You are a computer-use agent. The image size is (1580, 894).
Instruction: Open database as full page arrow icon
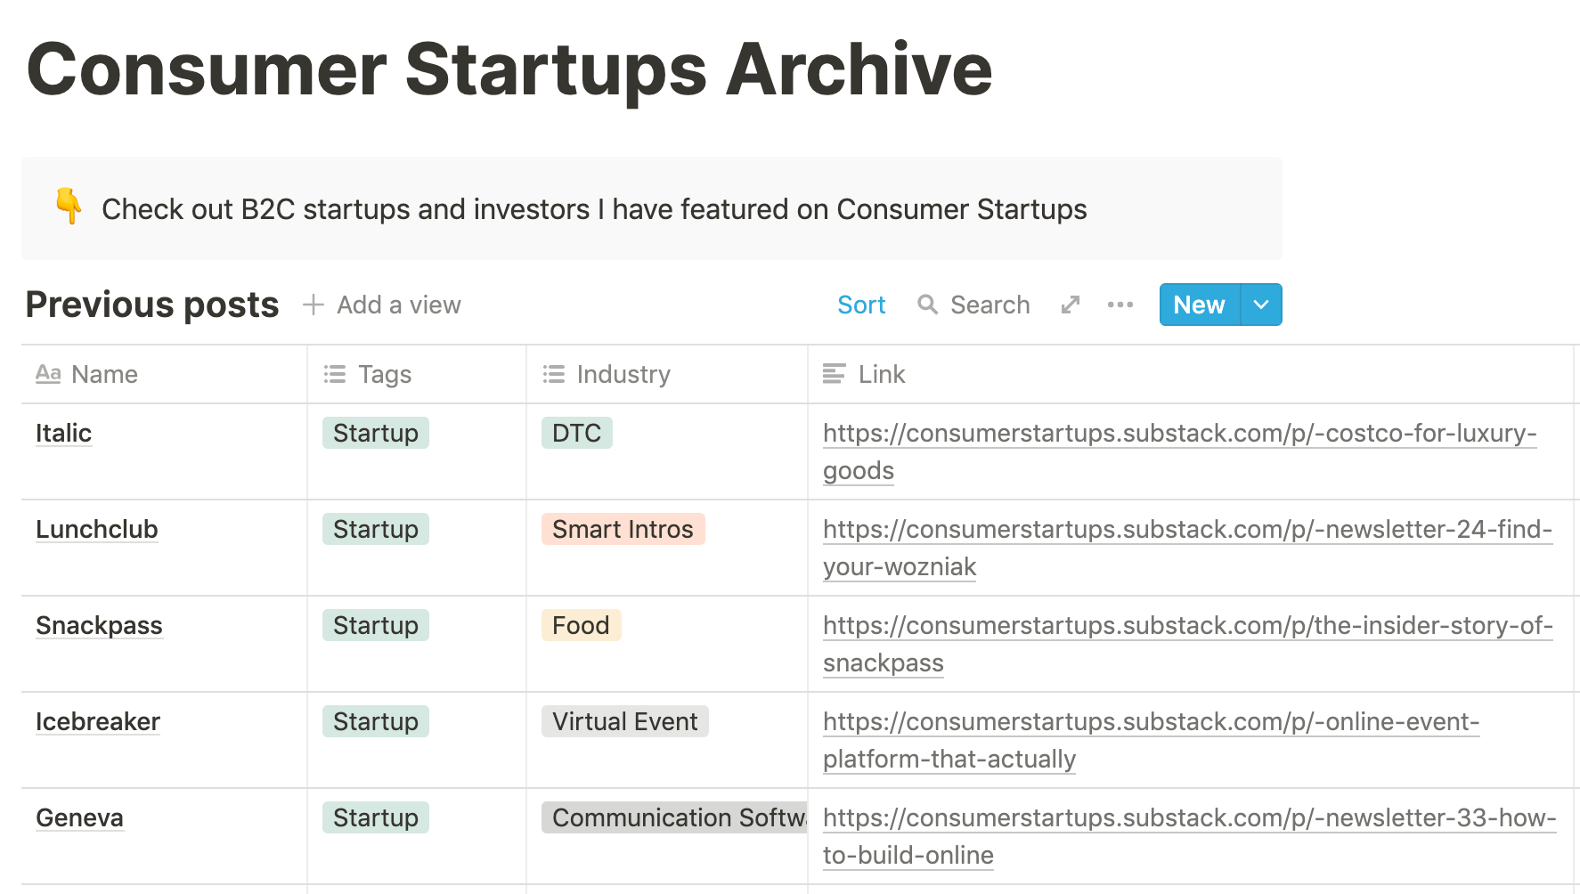(x=1071, y=305)
